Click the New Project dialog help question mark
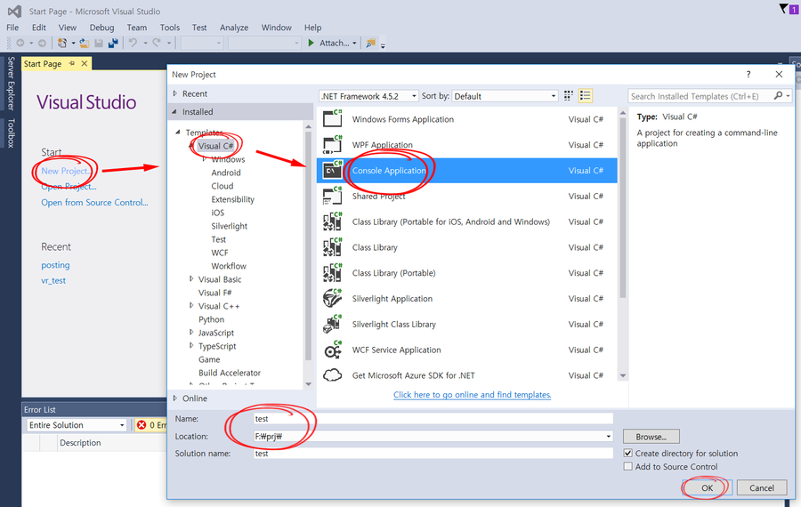 (748, 75)
